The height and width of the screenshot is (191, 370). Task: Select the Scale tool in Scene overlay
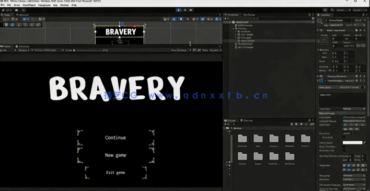tap(25, 25)
